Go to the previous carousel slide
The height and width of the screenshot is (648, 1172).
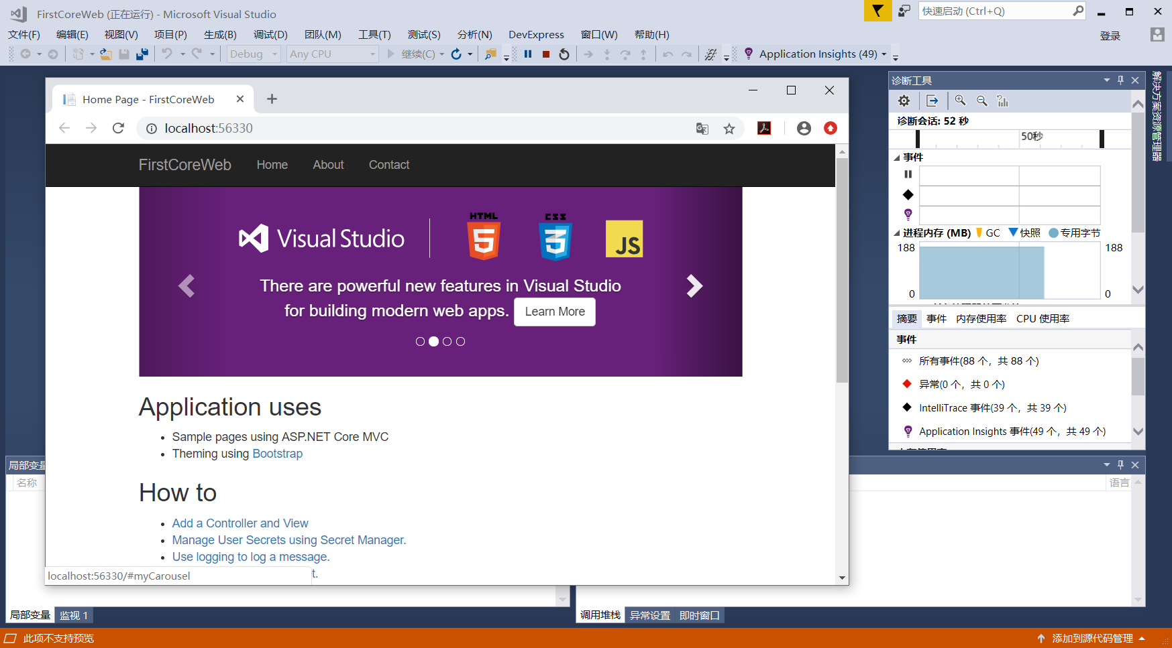tap(187, 286)
